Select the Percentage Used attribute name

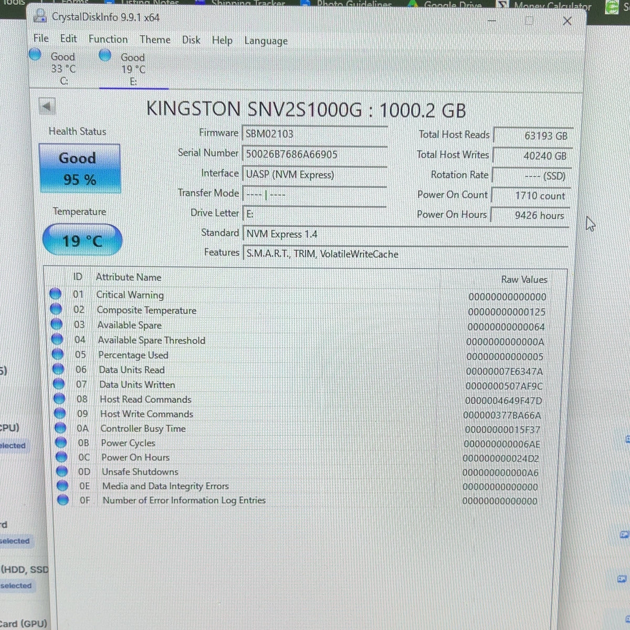coord(133,355)
